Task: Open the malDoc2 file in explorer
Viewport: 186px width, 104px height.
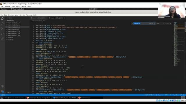Action: click(x=17, y=40)
